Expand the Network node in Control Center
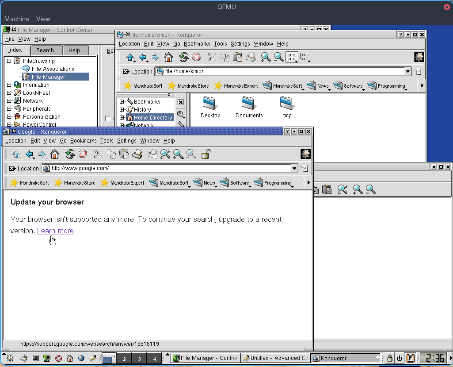Image resolution: width=453 pixels, height=367 pixels. (9, 101)
